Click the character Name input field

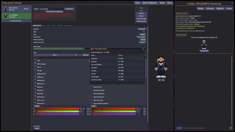pyautogui.click(x=51, y=9)
